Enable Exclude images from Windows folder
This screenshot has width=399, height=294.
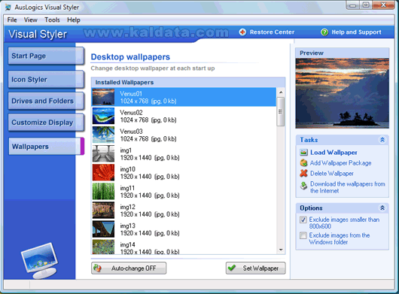pos(303,235)
